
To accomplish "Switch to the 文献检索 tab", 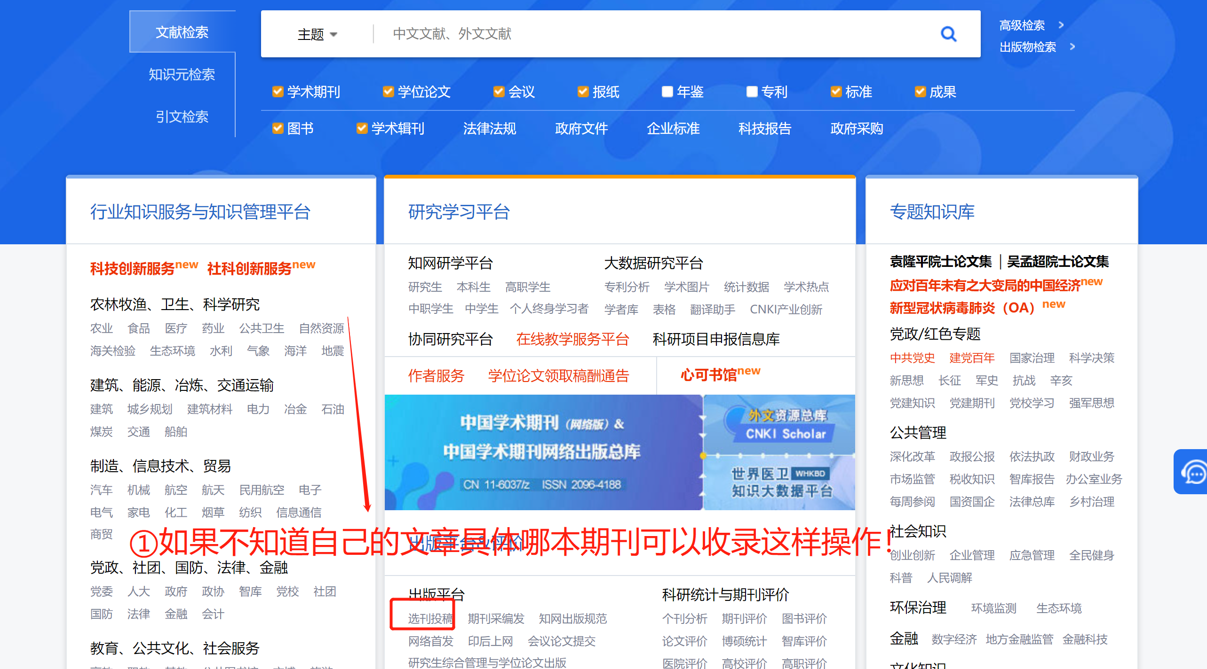I will pos(182,32).
